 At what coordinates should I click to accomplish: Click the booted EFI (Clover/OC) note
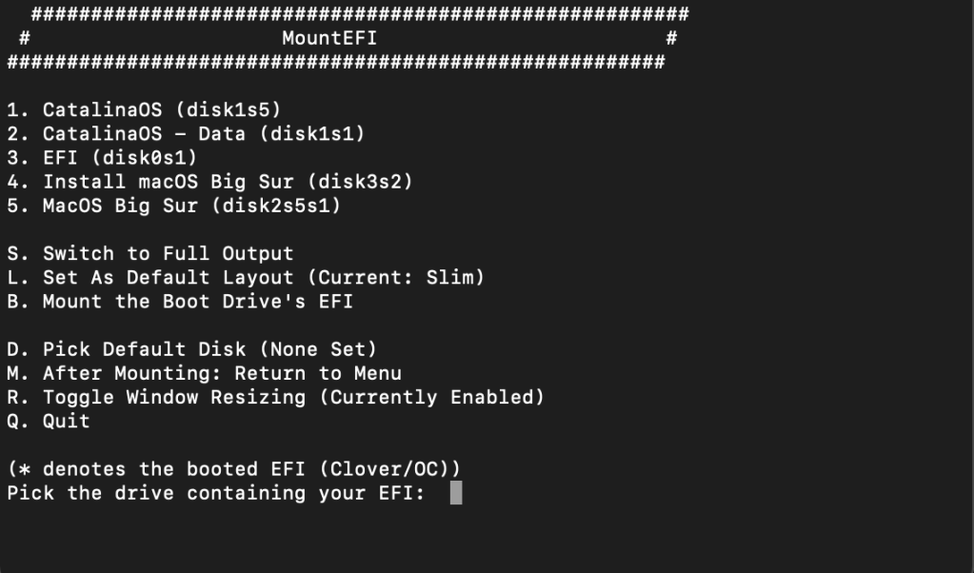click(233, 469)
